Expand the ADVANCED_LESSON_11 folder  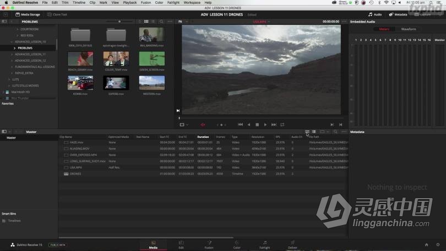click(12, 54)
